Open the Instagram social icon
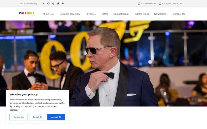207x129 pixels. [53, 3]
